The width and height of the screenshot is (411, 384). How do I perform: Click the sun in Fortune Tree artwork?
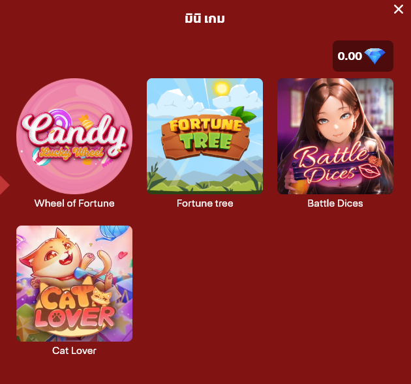tap(222, 89)
